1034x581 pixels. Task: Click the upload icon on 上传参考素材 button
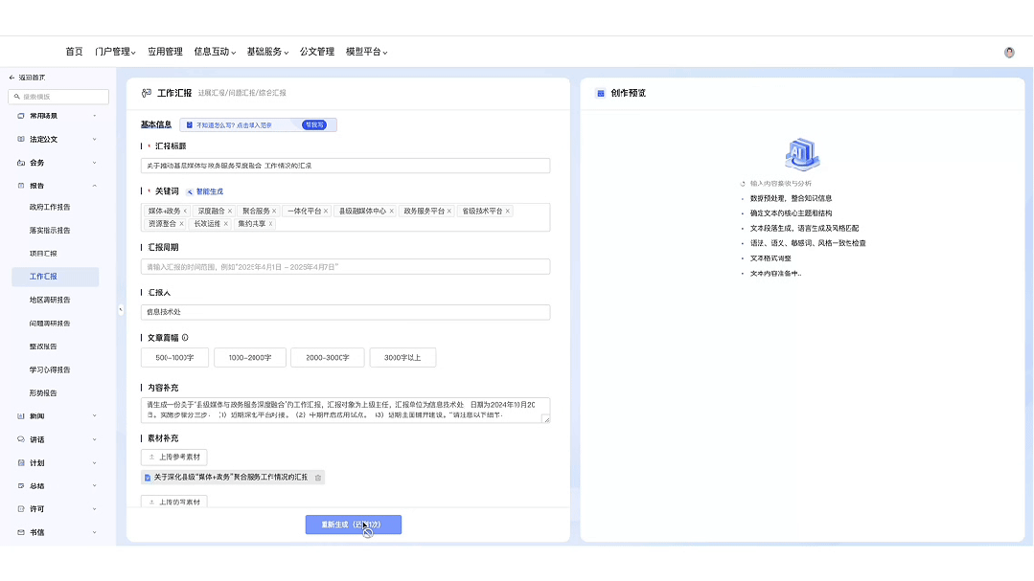150,457
